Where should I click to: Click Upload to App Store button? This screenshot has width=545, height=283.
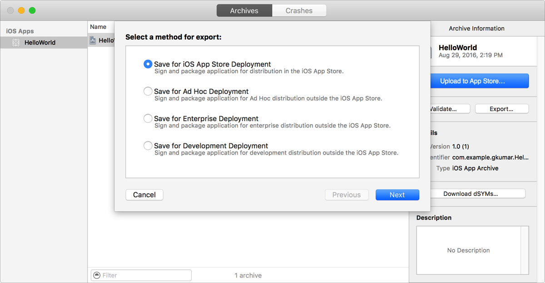[x=472, y=81]
